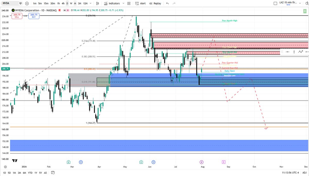Select the monthly M timeframe
Viewport: 309px width, 176px height.
pyautogui.click(x=75, y=3)
